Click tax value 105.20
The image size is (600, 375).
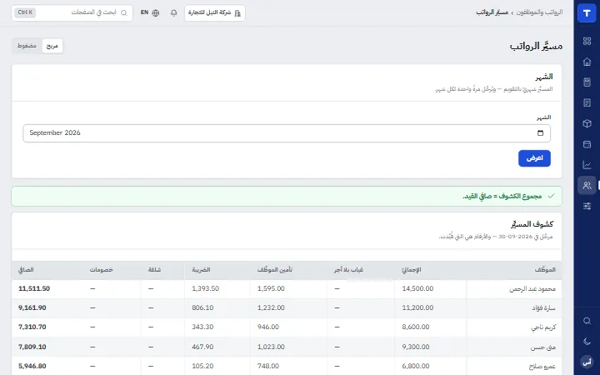point(202,366)
